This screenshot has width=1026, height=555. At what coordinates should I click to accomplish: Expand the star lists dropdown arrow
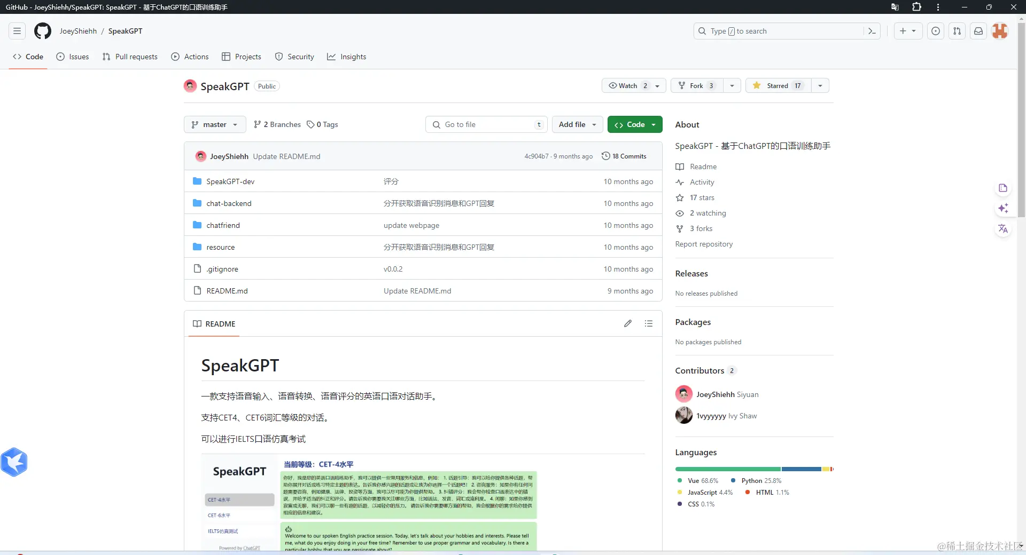click(x=820, y=85)
